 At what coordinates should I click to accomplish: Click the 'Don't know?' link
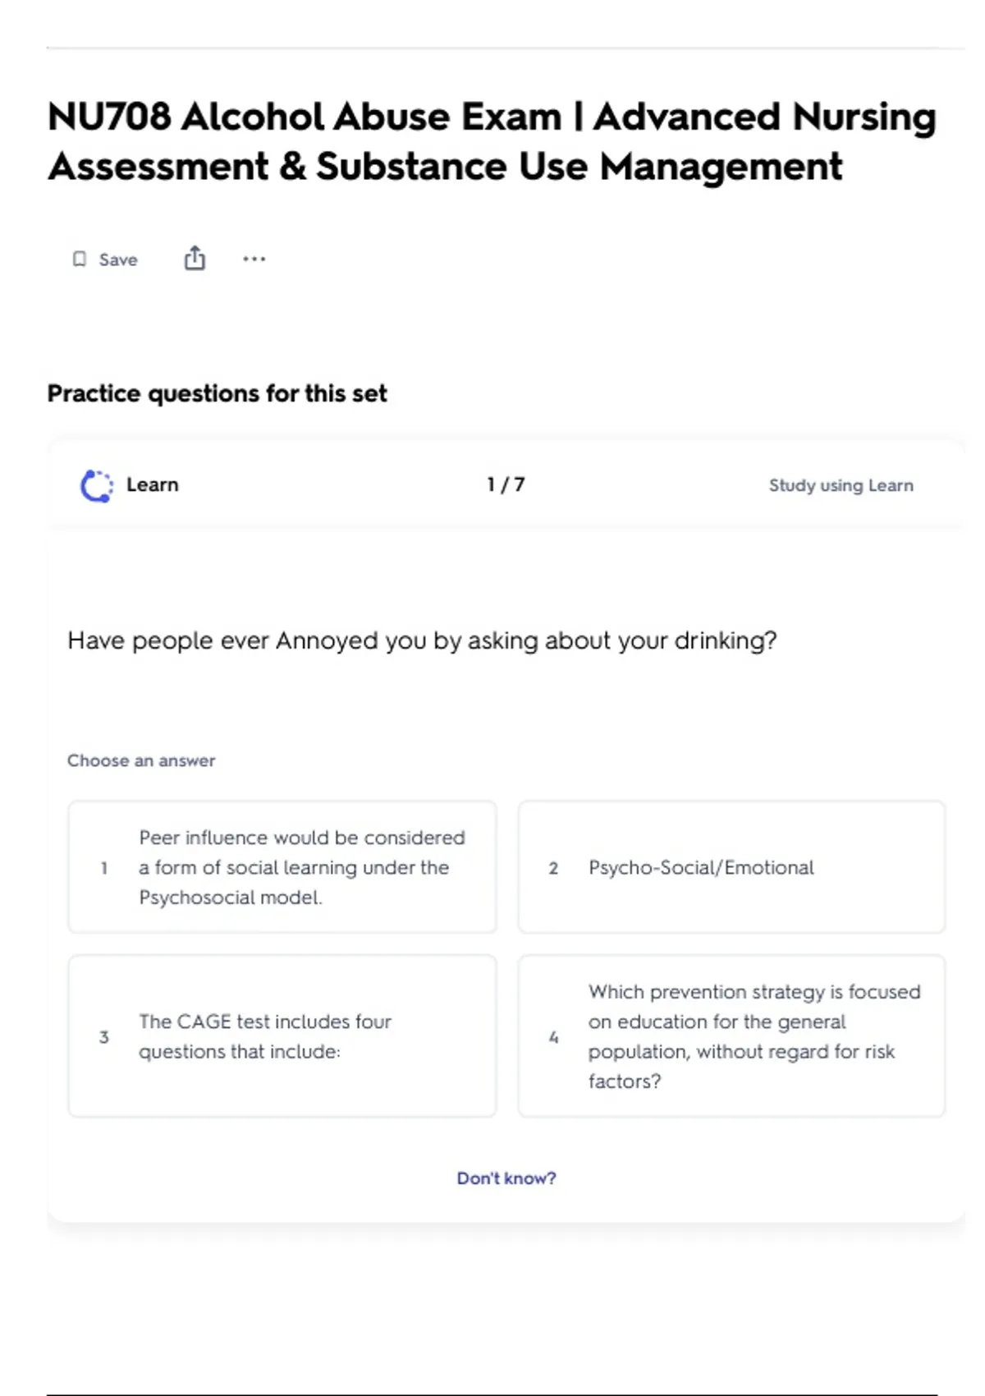coord(506,1178)
